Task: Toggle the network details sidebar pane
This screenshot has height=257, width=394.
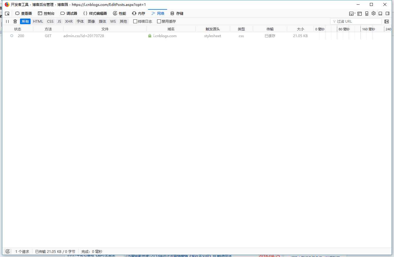Action: click(x=387, y=22)
